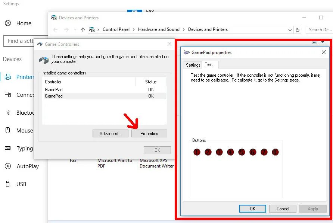Viewport: 333px width, 223px height.
Task: Click button indicator 2
Action: coord(208,152)
